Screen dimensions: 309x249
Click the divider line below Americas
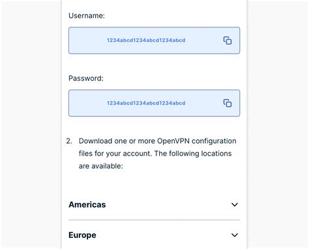click(154, 220)
